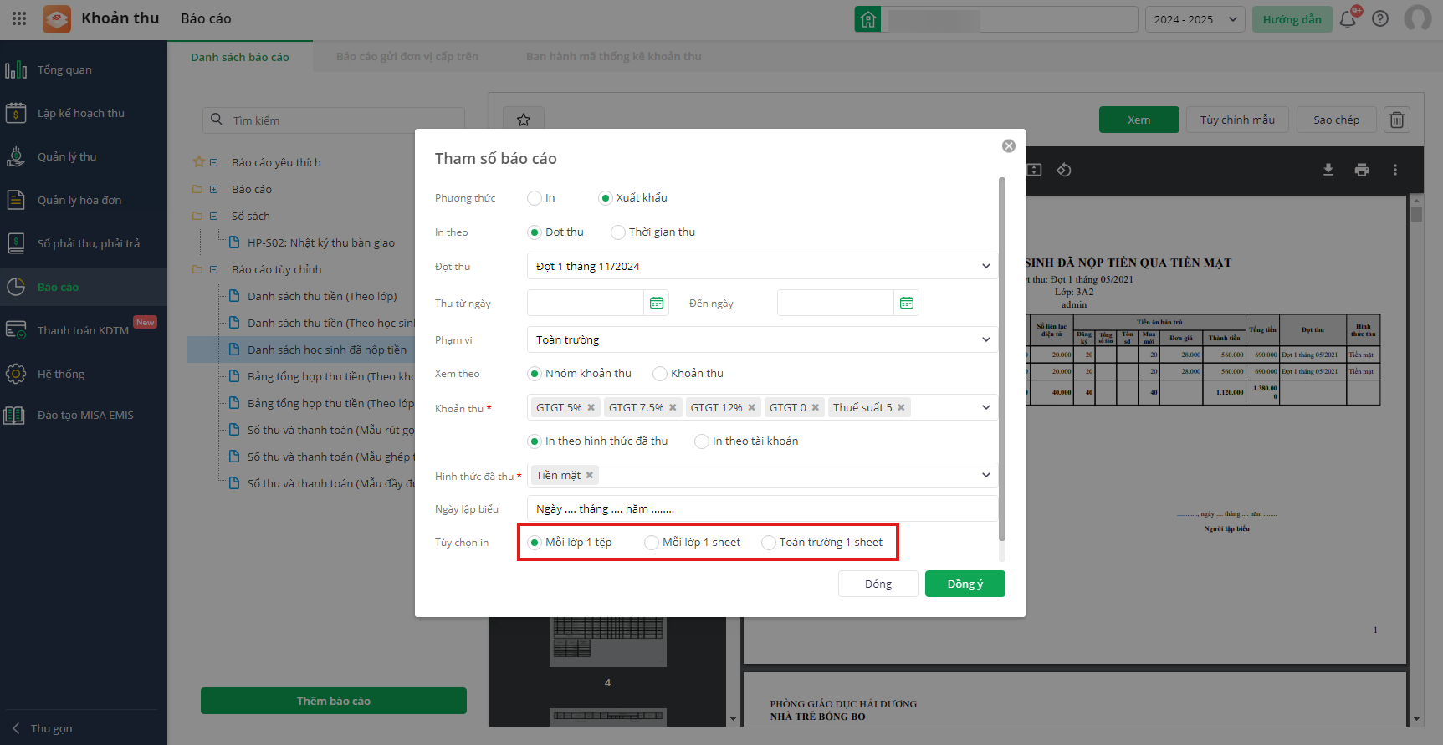Download the report using the download icon
Image resolution: width=1443 pixels, height=745 pixels.
pos(1328,170)
